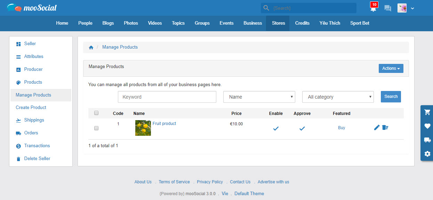Click the blue Search button
433x200 pixels.
coord(391,97)
